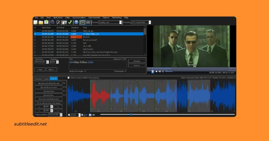Open Find using the magnifying glass icon
The image size is (269, 141).
[53, 22]
